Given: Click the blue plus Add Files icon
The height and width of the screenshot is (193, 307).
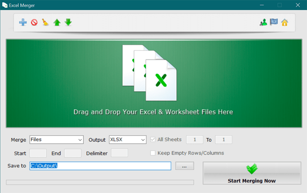Looking at the screenshot, I should tap(23, 22).
